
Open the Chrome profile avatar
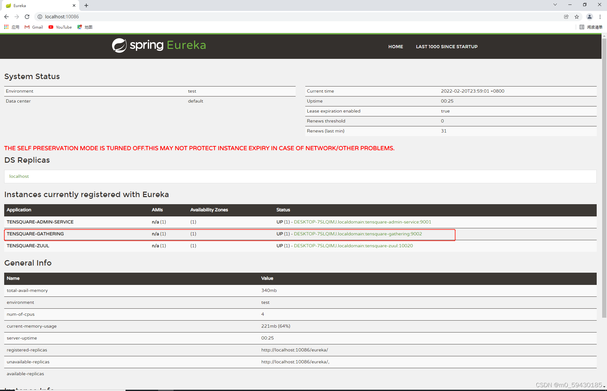click(x=590, y=17)
